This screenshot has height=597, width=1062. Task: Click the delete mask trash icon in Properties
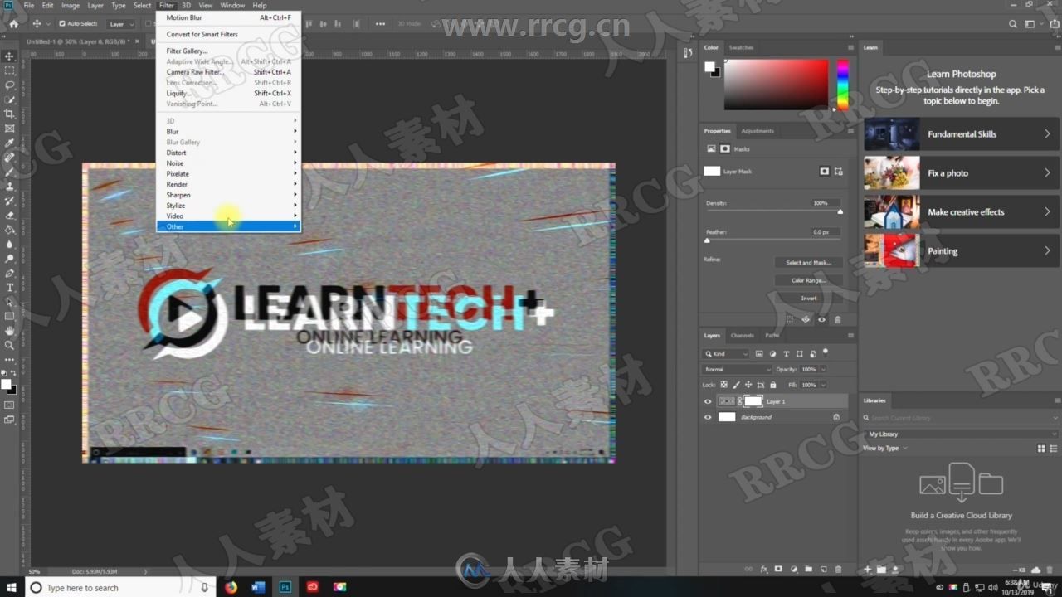point(837,319)
